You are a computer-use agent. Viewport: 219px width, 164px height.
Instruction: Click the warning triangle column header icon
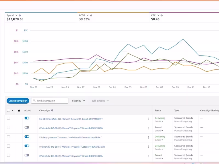pyautogui.click(x=19, y=110)
